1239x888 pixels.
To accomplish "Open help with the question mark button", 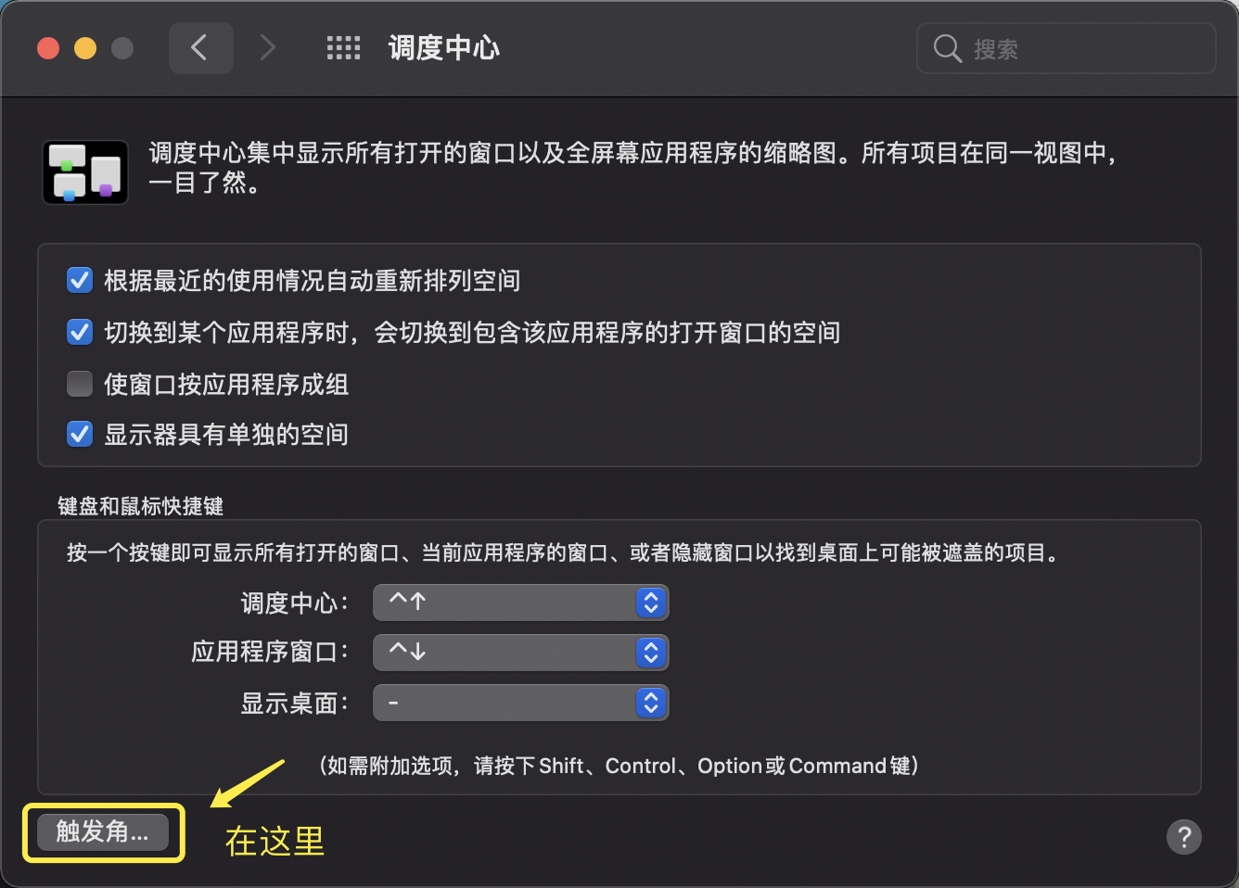I will coord(1183,837).
